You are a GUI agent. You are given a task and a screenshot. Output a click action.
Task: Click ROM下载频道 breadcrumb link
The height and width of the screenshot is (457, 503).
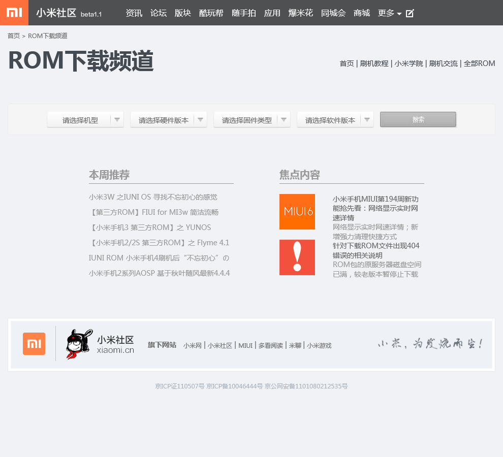pos(47,36)
